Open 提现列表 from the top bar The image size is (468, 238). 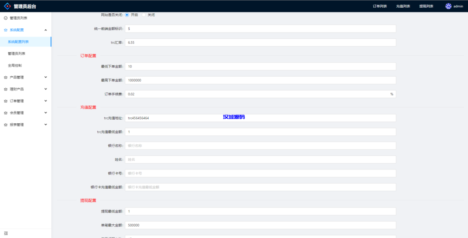(x=426, y=6)
